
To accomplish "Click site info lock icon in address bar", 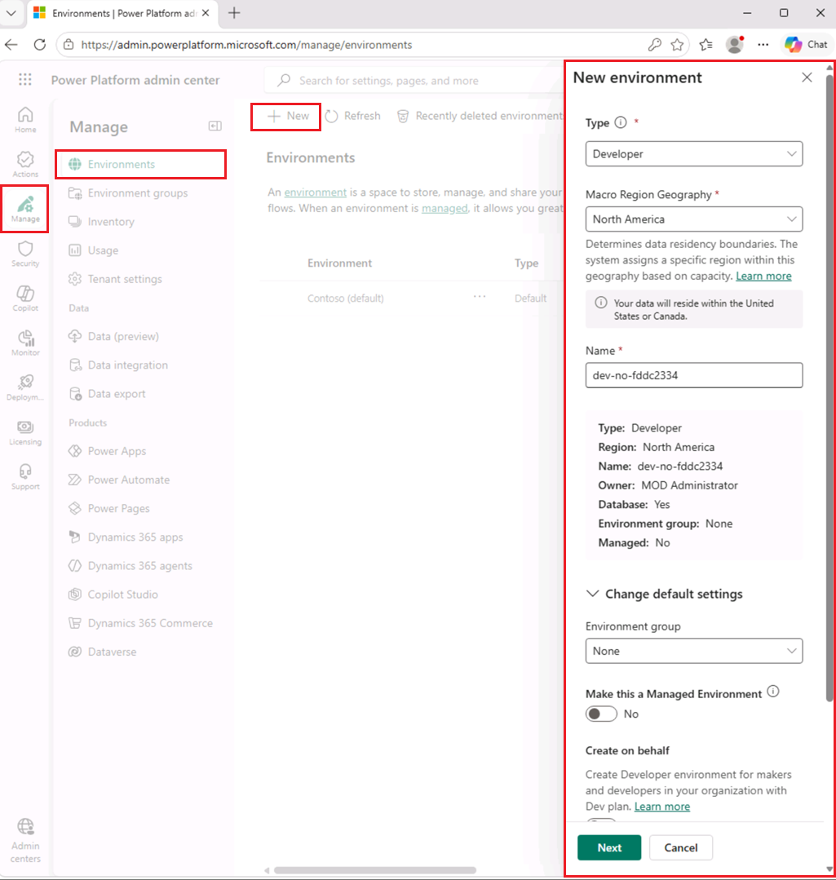I will [69, 45].
